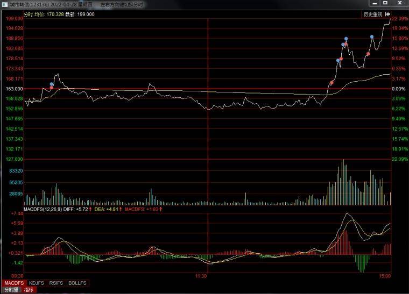Minimize the chart window
The width and height of the screenshot is (409, 294).
coord(375,3)
